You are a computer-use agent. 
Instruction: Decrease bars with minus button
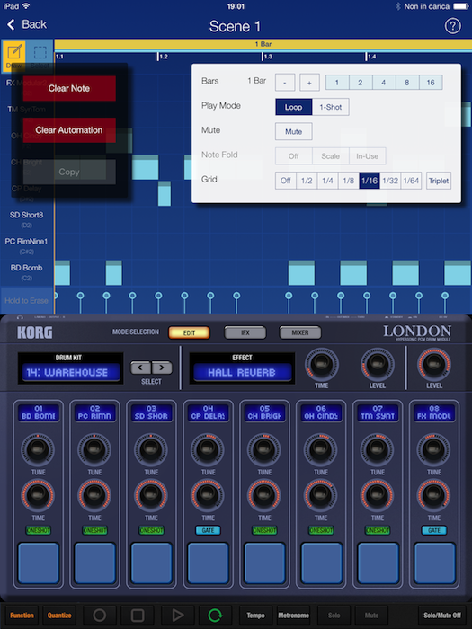tap(285, 83)
